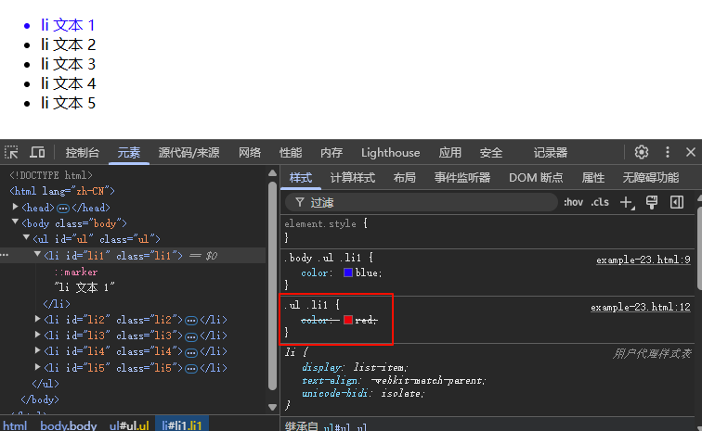Select ul#ul.ul in the breadcrumb bar
This screenshot has width=702, height=431.
point(129,425)
